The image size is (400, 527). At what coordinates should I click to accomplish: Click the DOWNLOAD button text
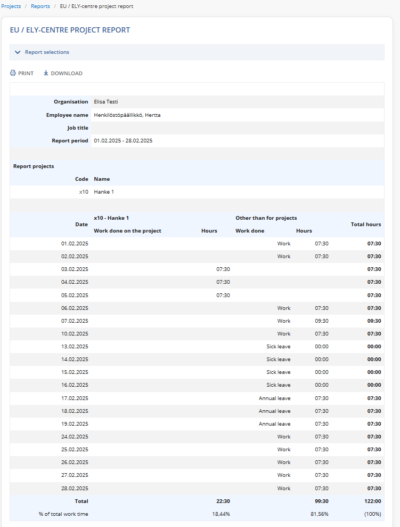click(x=67, y=73)
